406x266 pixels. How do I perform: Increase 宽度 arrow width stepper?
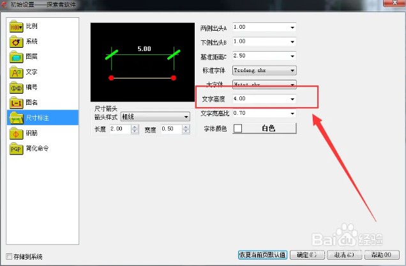186,127
